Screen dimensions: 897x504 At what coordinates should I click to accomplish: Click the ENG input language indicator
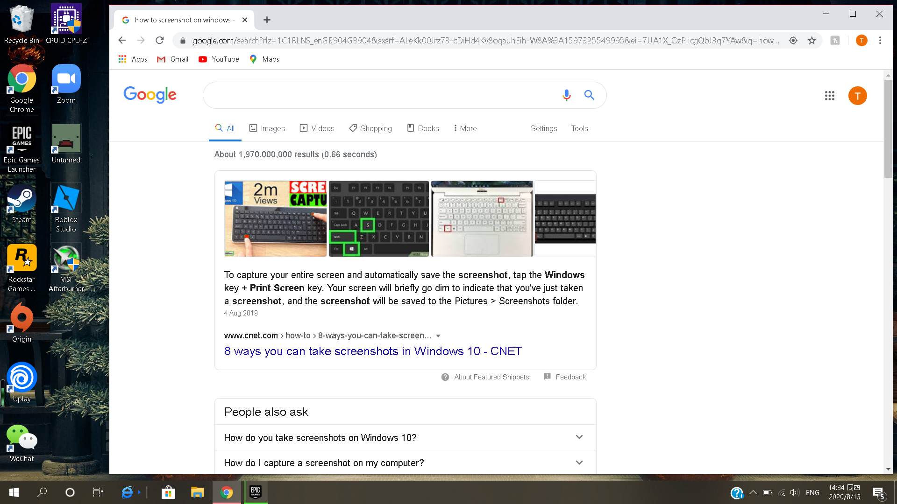click(812, 492)
